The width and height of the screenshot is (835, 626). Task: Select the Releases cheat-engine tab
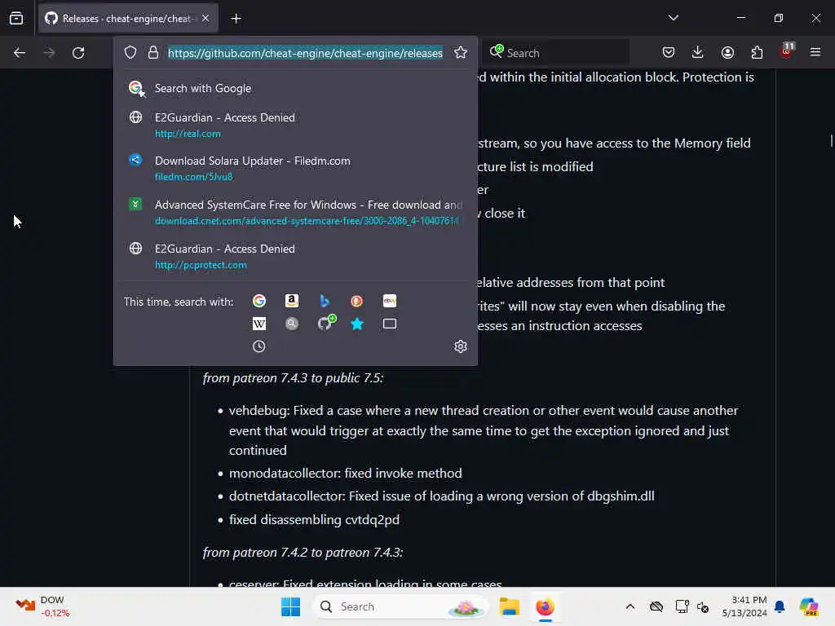pyautogui.click(x=128, y=19)
